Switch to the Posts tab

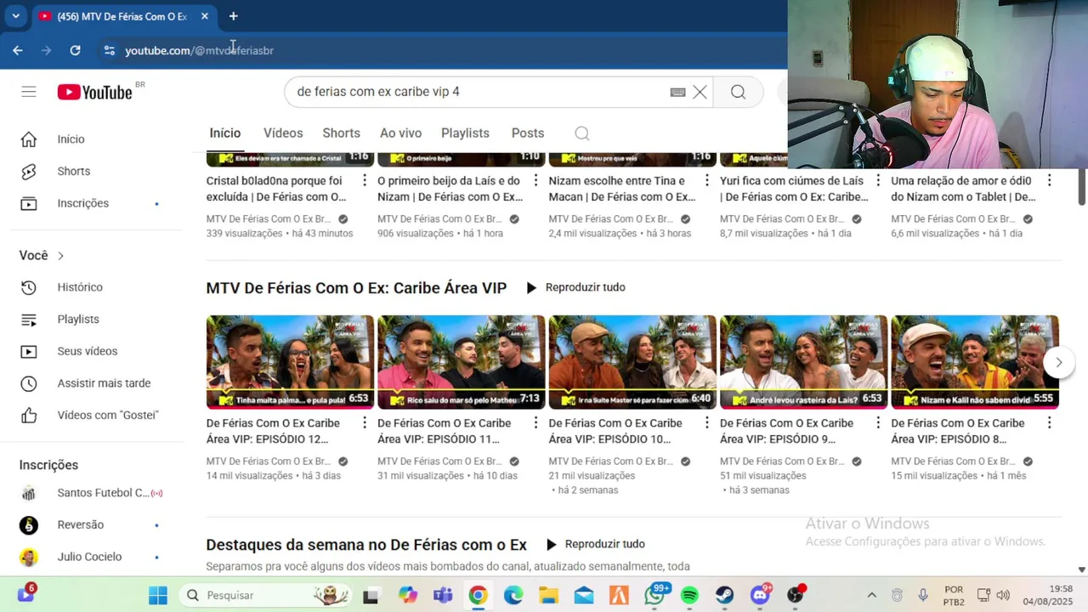(528, 133)
